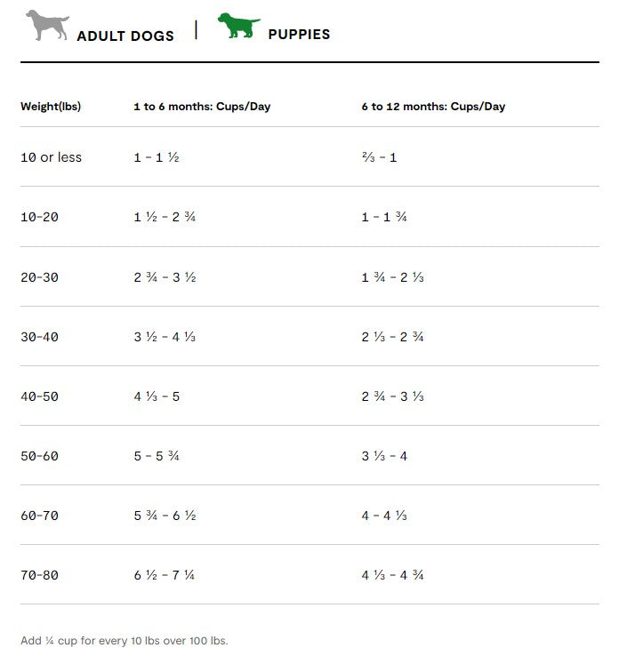635x648 pixels.
Task: Click the green puppy icon
Action: click(x=238, y=26)
